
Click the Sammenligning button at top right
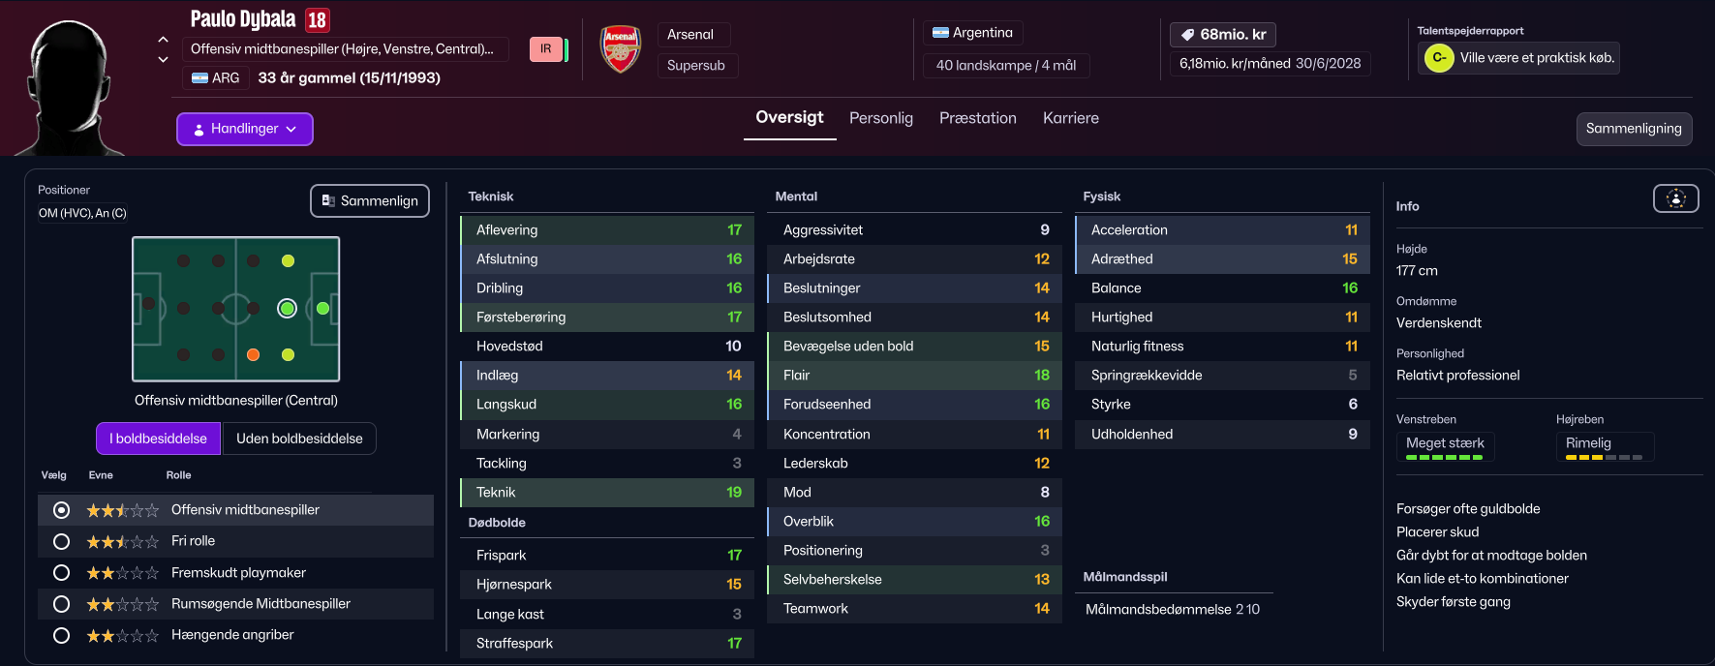1633,129
